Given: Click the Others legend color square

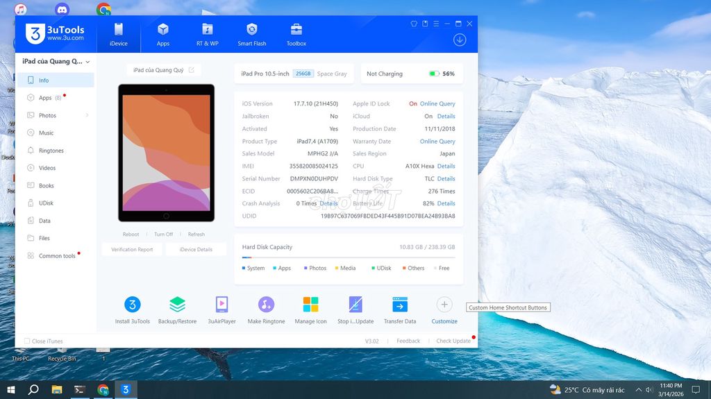Looking at the screenshot, I should [x=404, y=268].
